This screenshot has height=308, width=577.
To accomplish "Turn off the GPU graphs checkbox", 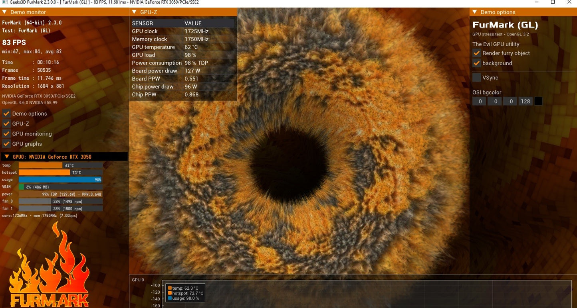I will tap(6, 144).
